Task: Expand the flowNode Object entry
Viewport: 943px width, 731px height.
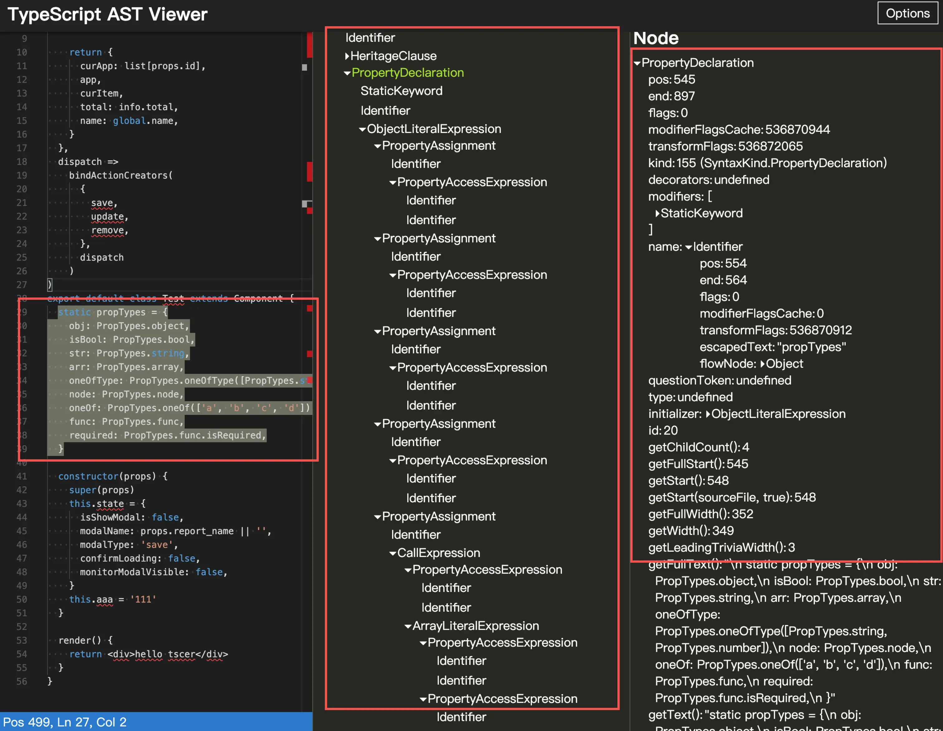Action: pos(762,364)
